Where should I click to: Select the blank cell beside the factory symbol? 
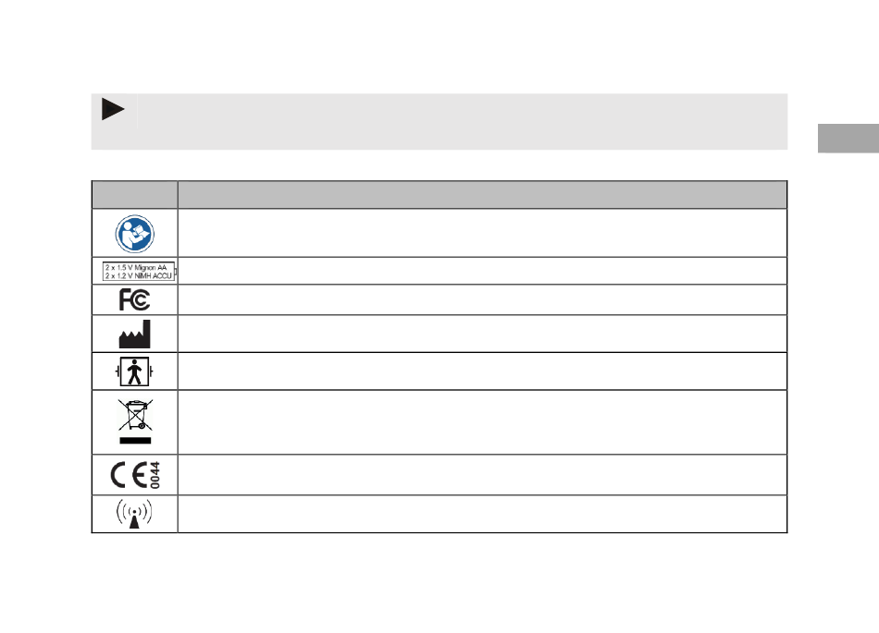[481, 334]
